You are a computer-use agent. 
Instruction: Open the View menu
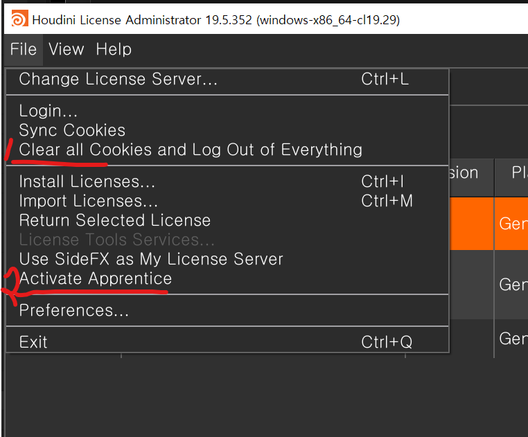[67, 49]
